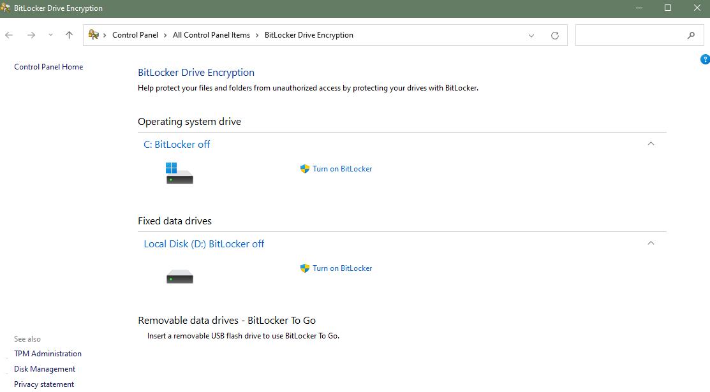Refresh the page with the refresh icon
710x392 pixels.
tap(554, 35)
